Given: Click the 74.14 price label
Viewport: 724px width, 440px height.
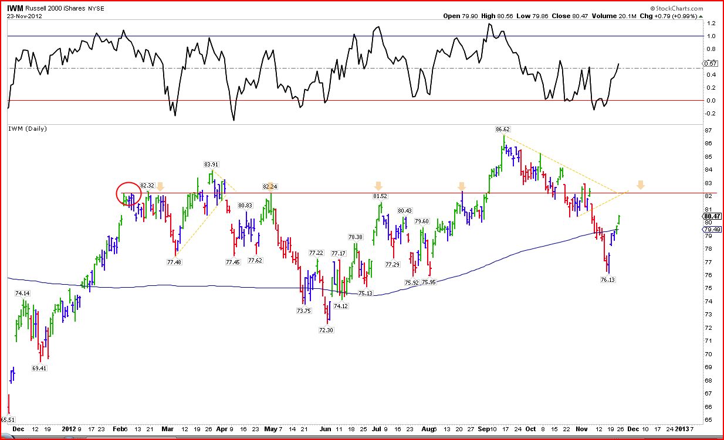Looking at the screenshot, I should [x=22, y=293].
